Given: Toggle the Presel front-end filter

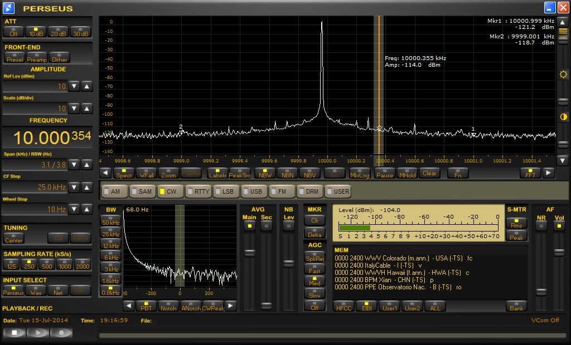Looking at the screenshot, I should pyautogui.click(x=14, y=58).
